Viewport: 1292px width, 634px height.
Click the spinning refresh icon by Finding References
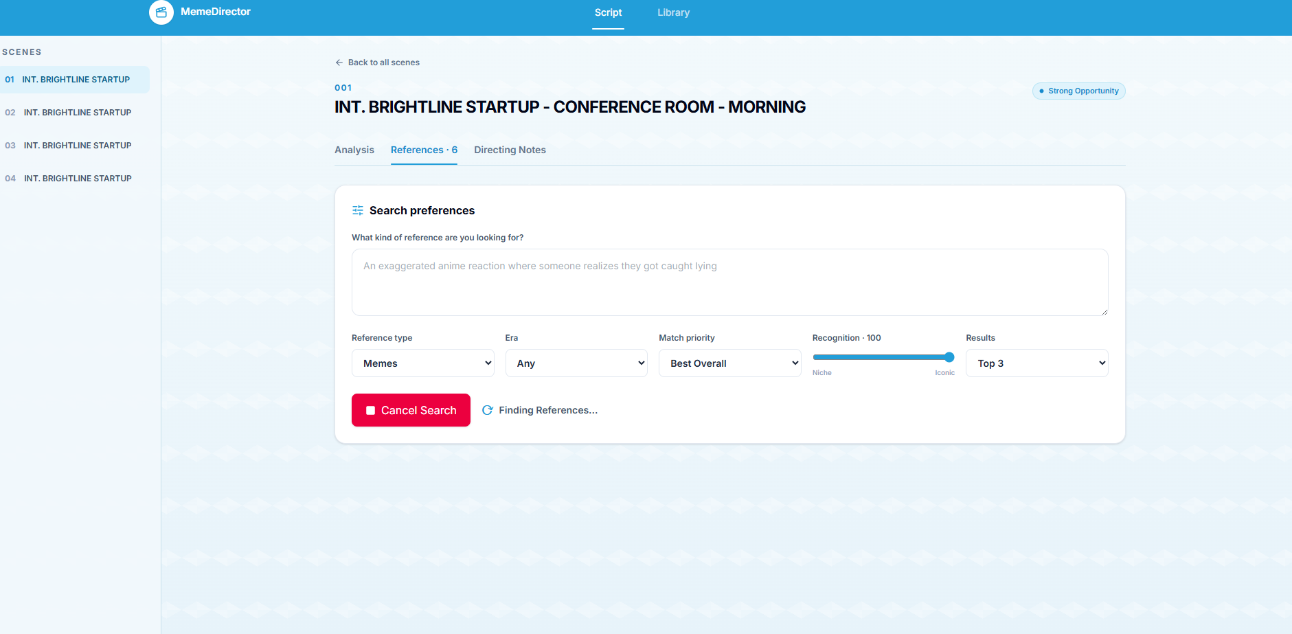tap(488, 410)
